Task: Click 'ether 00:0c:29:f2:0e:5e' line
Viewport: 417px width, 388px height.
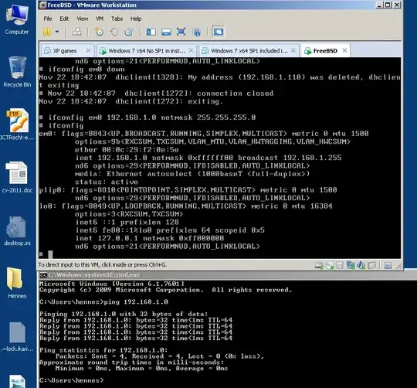Action: pyautogui.click(x=127, y=150)
